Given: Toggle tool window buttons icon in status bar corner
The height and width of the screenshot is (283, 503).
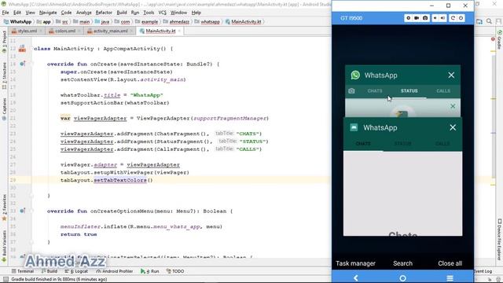Looking at the screenshot, I should point(6,279).
